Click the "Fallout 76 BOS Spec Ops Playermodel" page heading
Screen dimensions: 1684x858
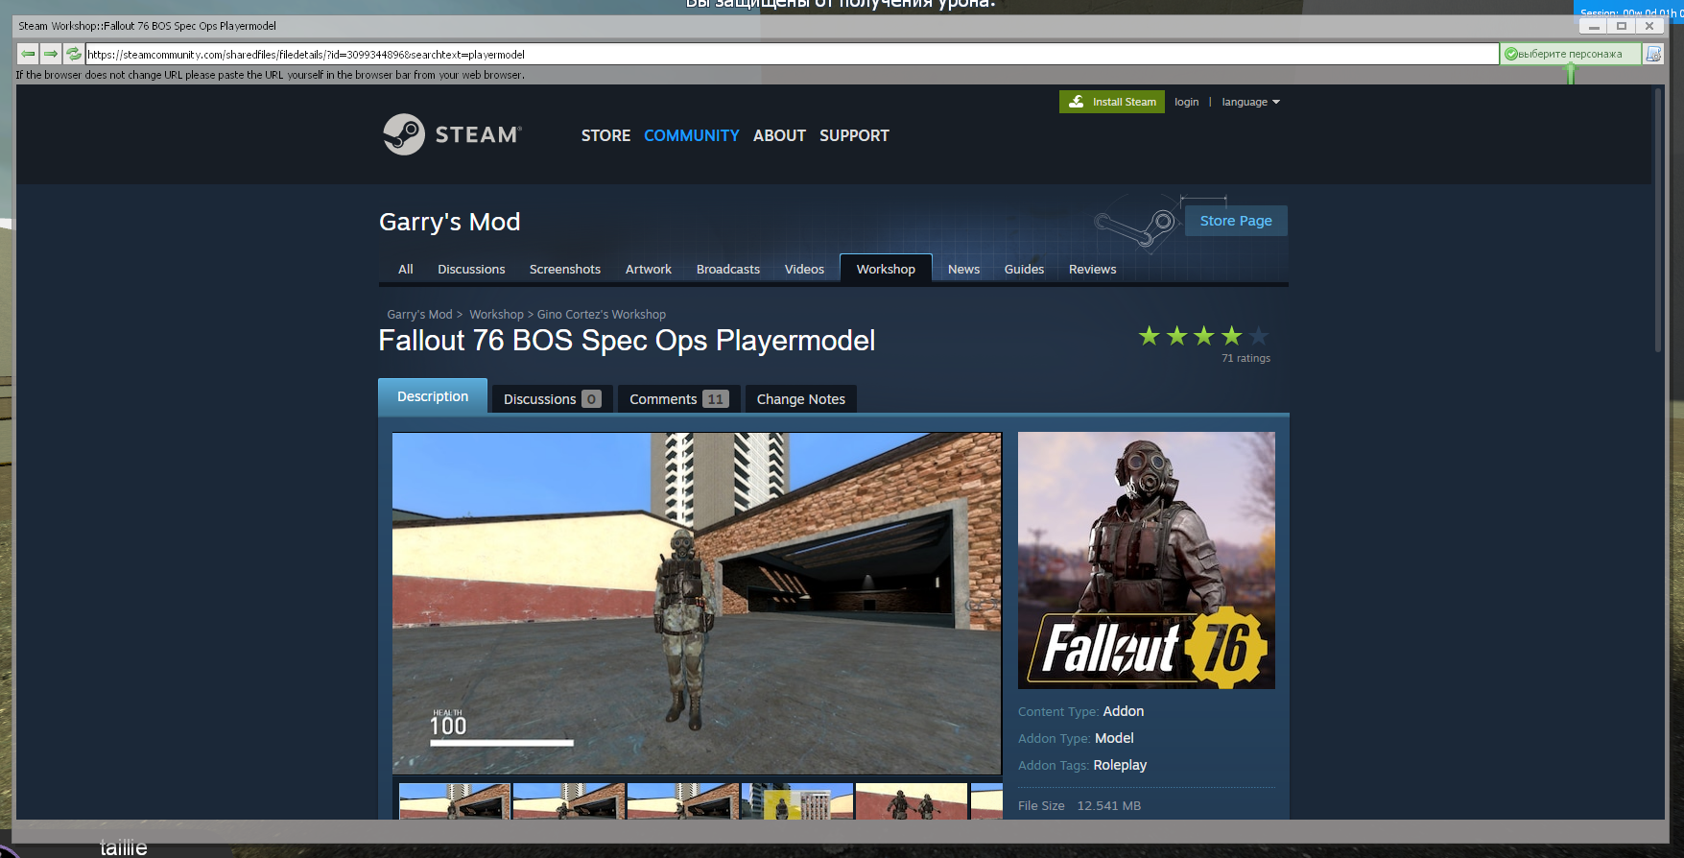click(x=627, y=341)
